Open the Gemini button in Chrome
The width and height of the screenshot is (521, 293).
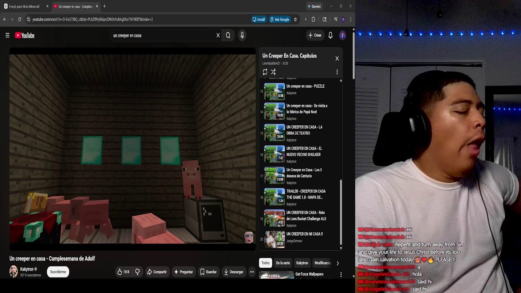tap(314, 7)
